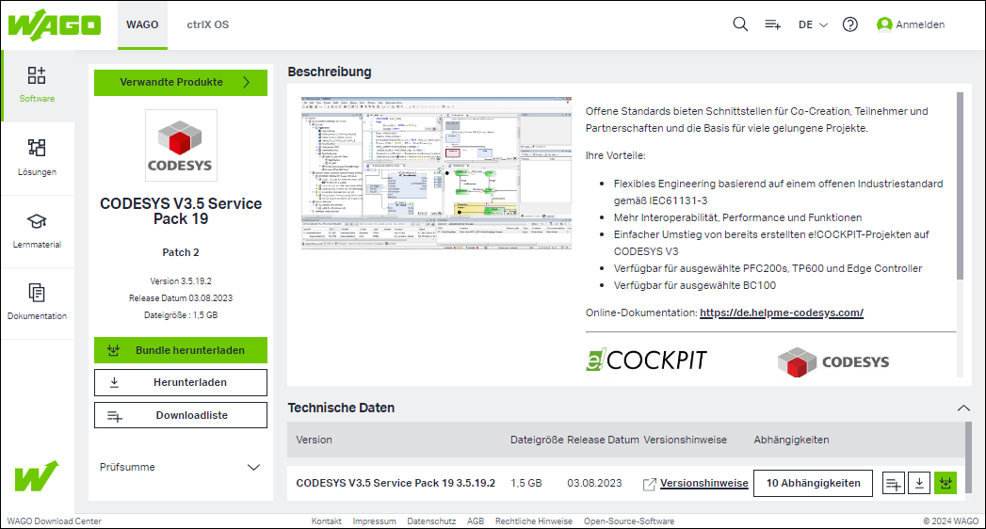Open the Lernmaterial sidebar section

(x=37, y=232)
